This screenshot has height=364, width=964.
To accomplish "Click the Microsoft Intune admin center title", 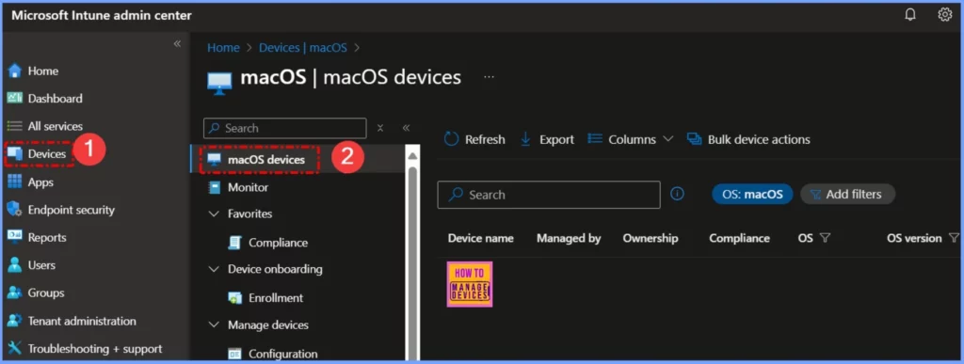I will point(102,15).
